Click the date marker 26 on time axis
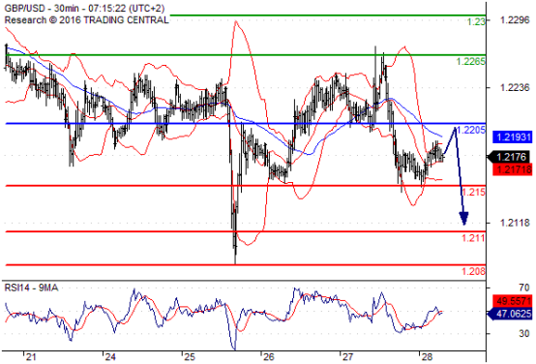The width and height of the screenshot is (536, 364). [x=269, y=357]
